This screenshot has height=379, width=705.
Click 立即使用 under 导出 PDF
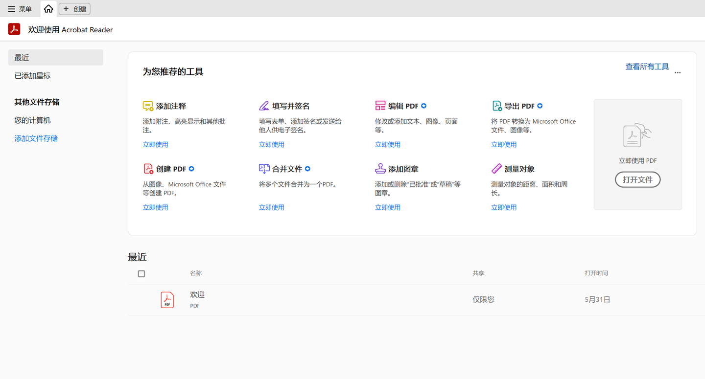[x=504, y=145]
